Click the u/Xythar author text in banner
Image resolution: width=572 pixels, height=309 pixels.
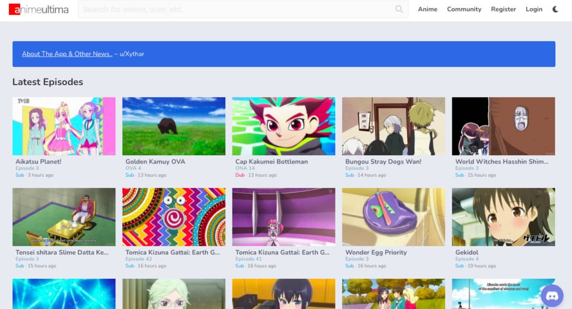[132, 54]
